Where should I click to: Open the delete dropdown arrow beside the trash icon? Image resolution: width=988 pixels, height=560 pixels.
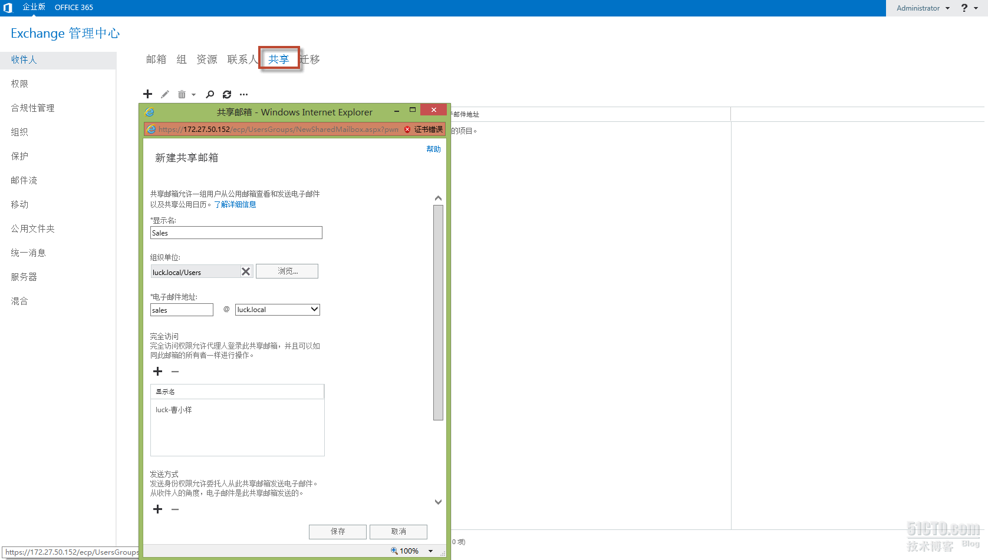[x=193, y=95]
